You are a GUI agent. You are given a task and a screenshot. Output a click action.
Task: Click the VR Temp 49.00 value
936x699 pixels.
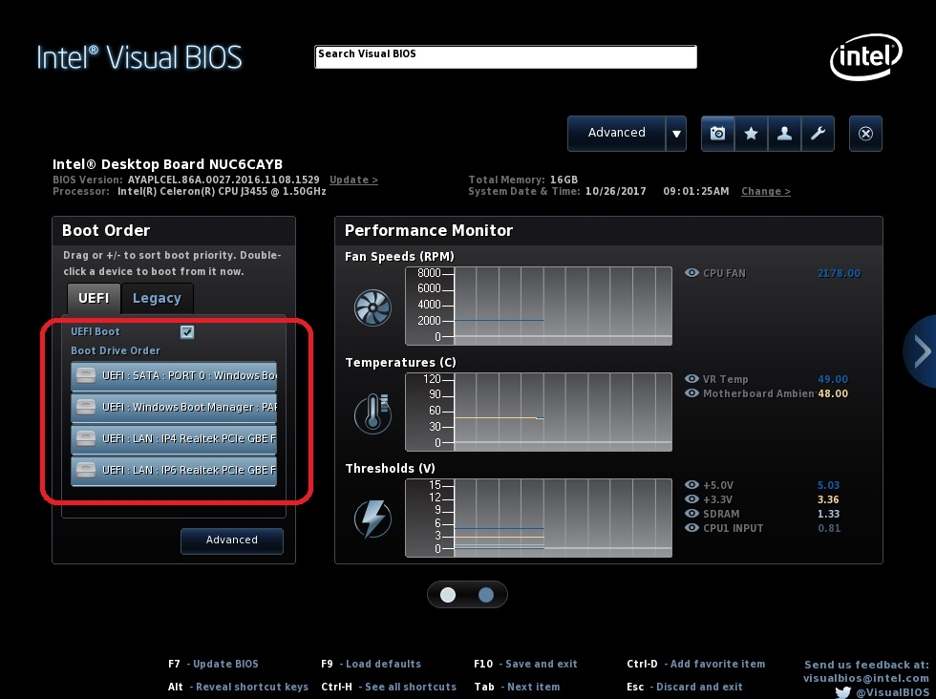click(833, 380)
